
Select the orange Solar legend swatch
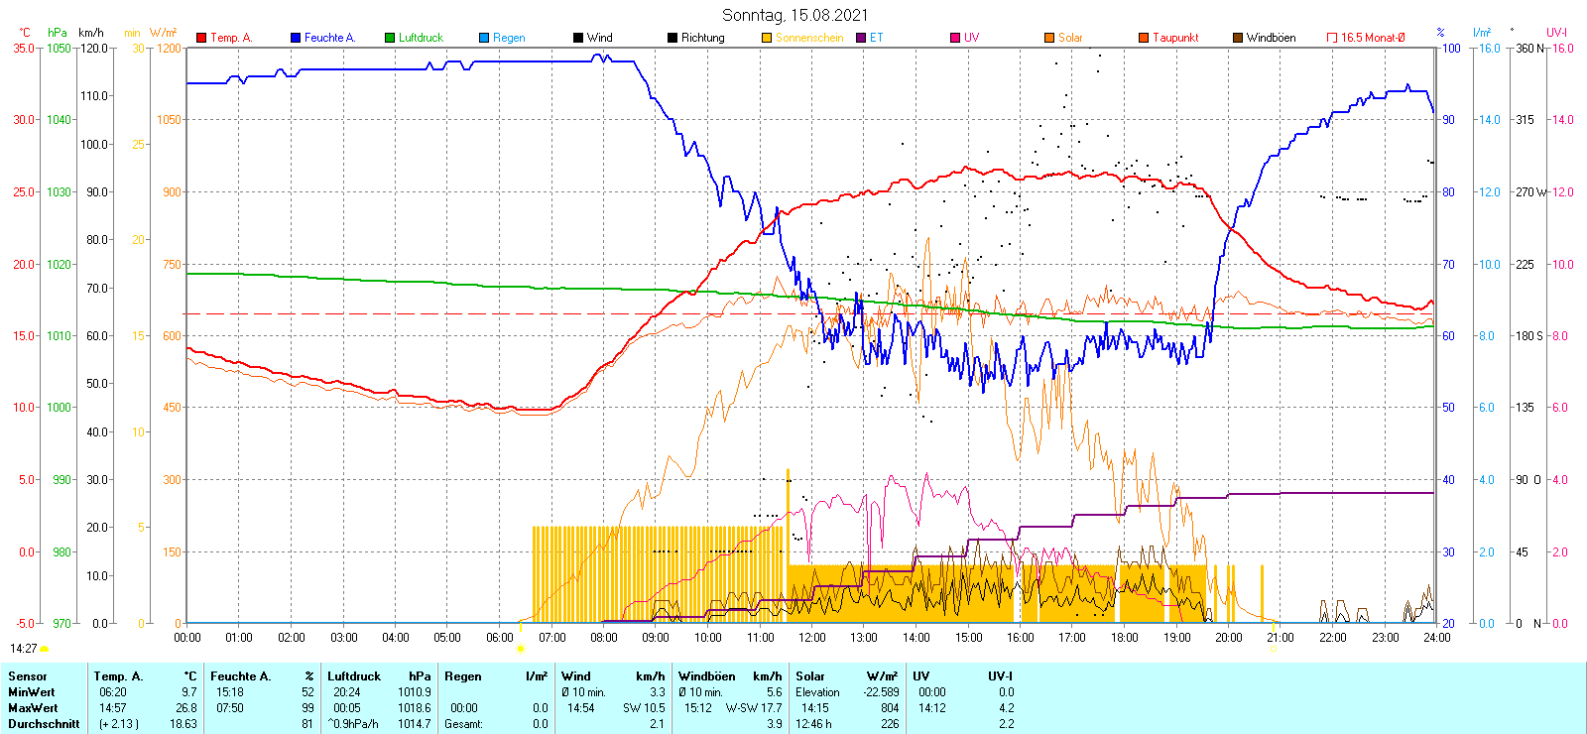[1049, 38]
